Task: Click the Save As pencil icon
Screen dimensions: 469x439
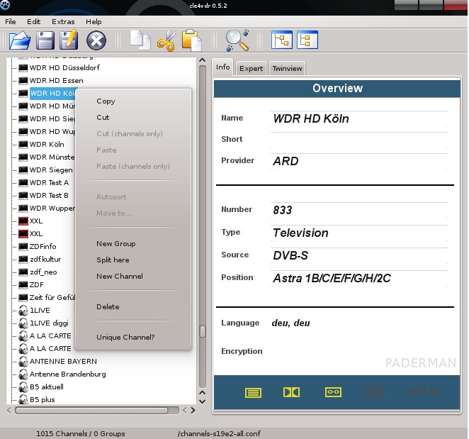Action: [x=69, y=40]
